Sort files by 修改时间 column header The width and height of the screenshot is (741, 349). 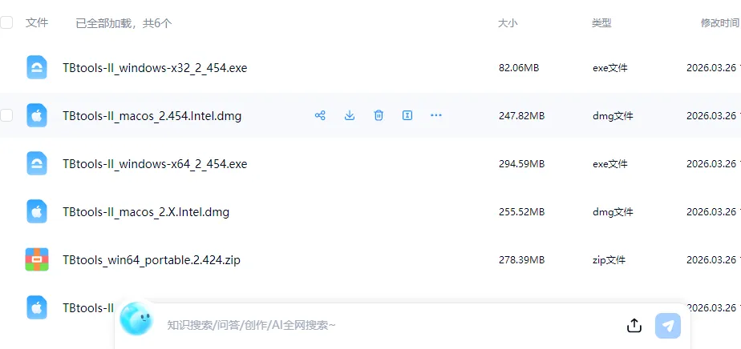(720, 22)
